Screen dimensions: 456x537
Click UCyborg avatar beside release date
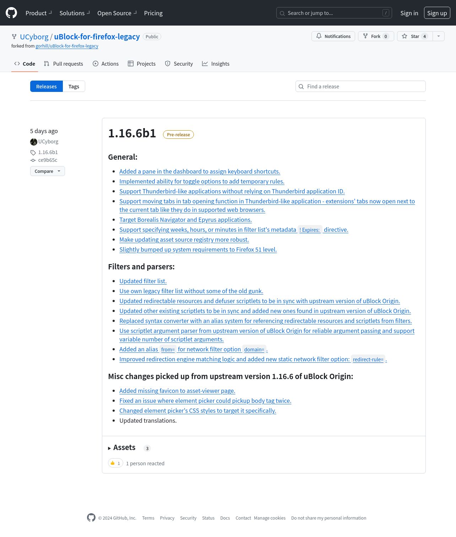point(34,142)
